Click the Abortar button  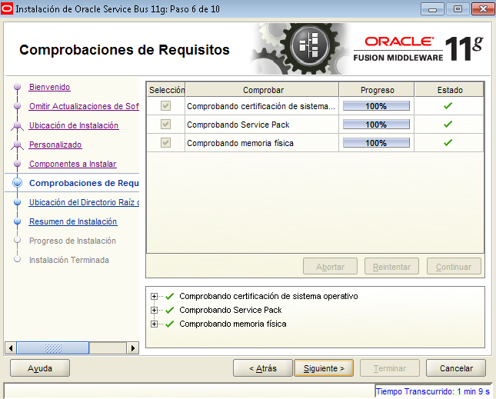(330, 267)
